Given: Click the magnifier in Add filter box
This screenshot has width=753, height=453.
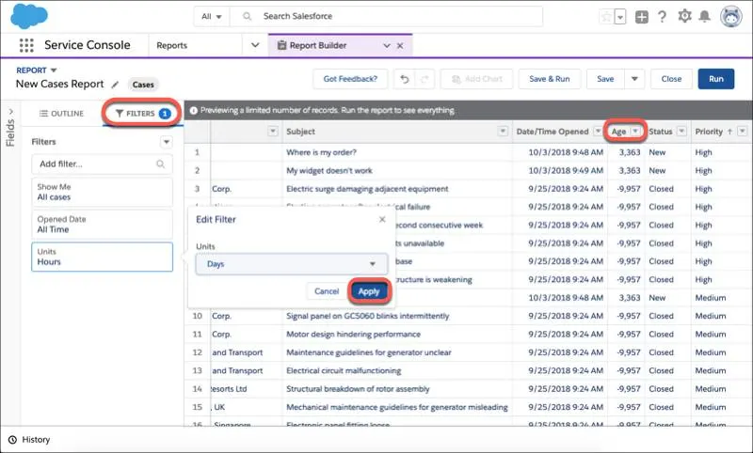Looking at the screenshot, I should [x=160, y=164].
